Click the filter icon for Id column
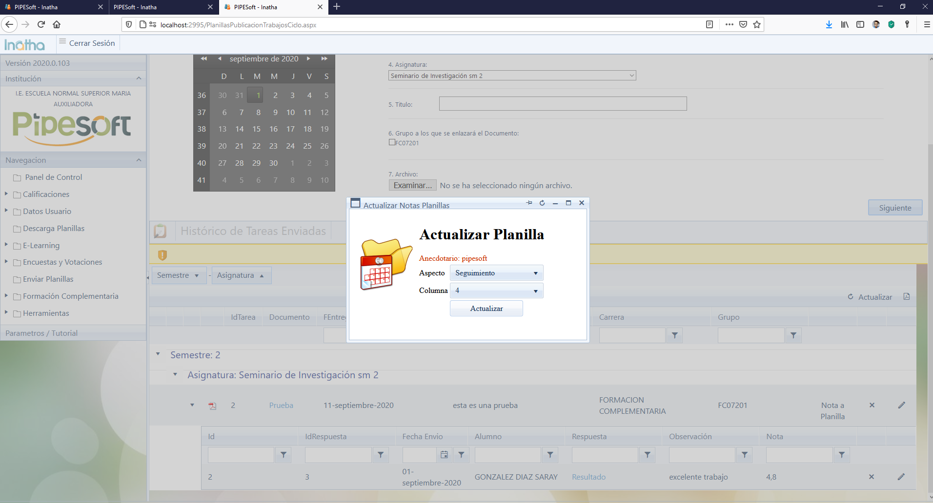Screen dimensions: 933x503 point(283,455)
